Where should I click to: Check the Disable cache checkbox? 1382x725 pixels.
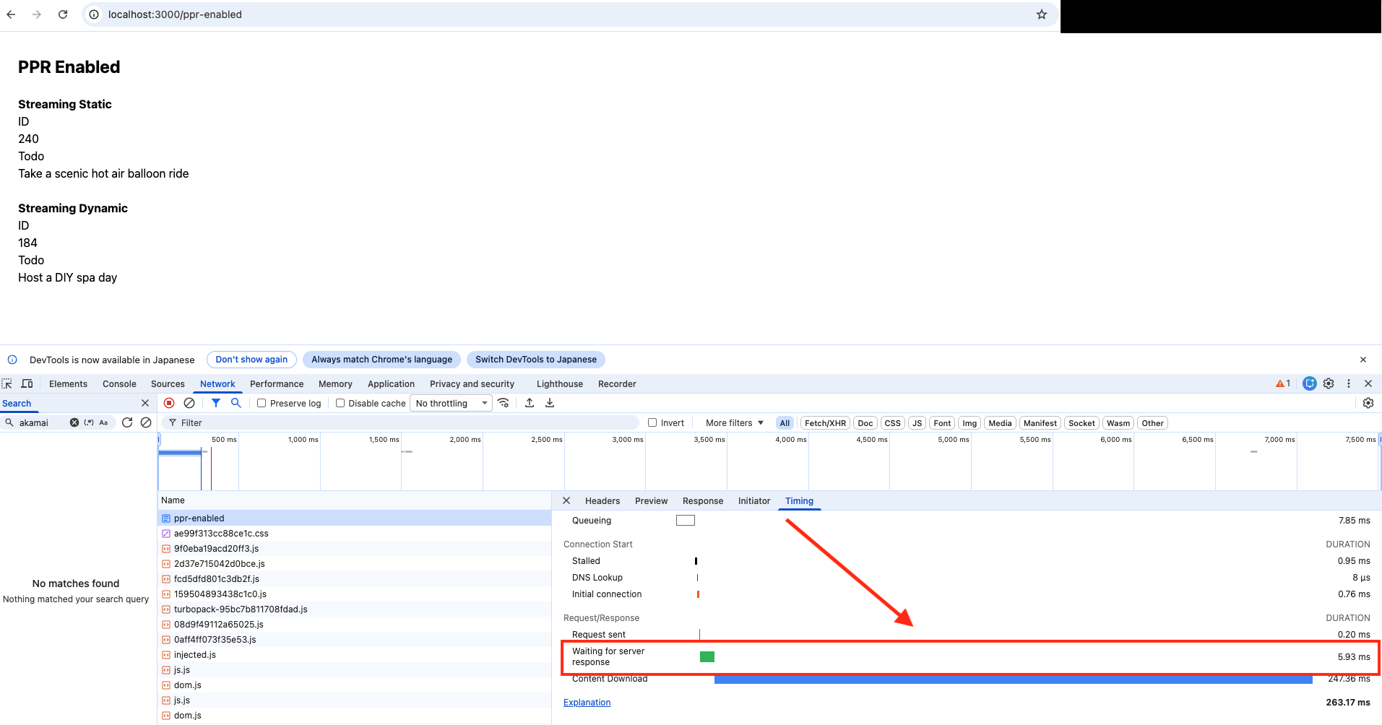340,404
